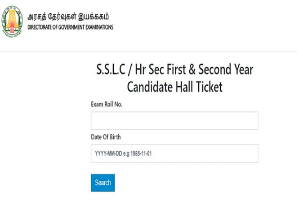The width and height of the screenshot is (303, 204).
Task: Click the Candidate Hall Ticket heading
Action: pyautogui.click(x=174, y=87)
